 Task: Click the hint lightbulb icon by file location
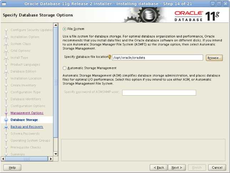pyautogui.click(x=109, y=57)
